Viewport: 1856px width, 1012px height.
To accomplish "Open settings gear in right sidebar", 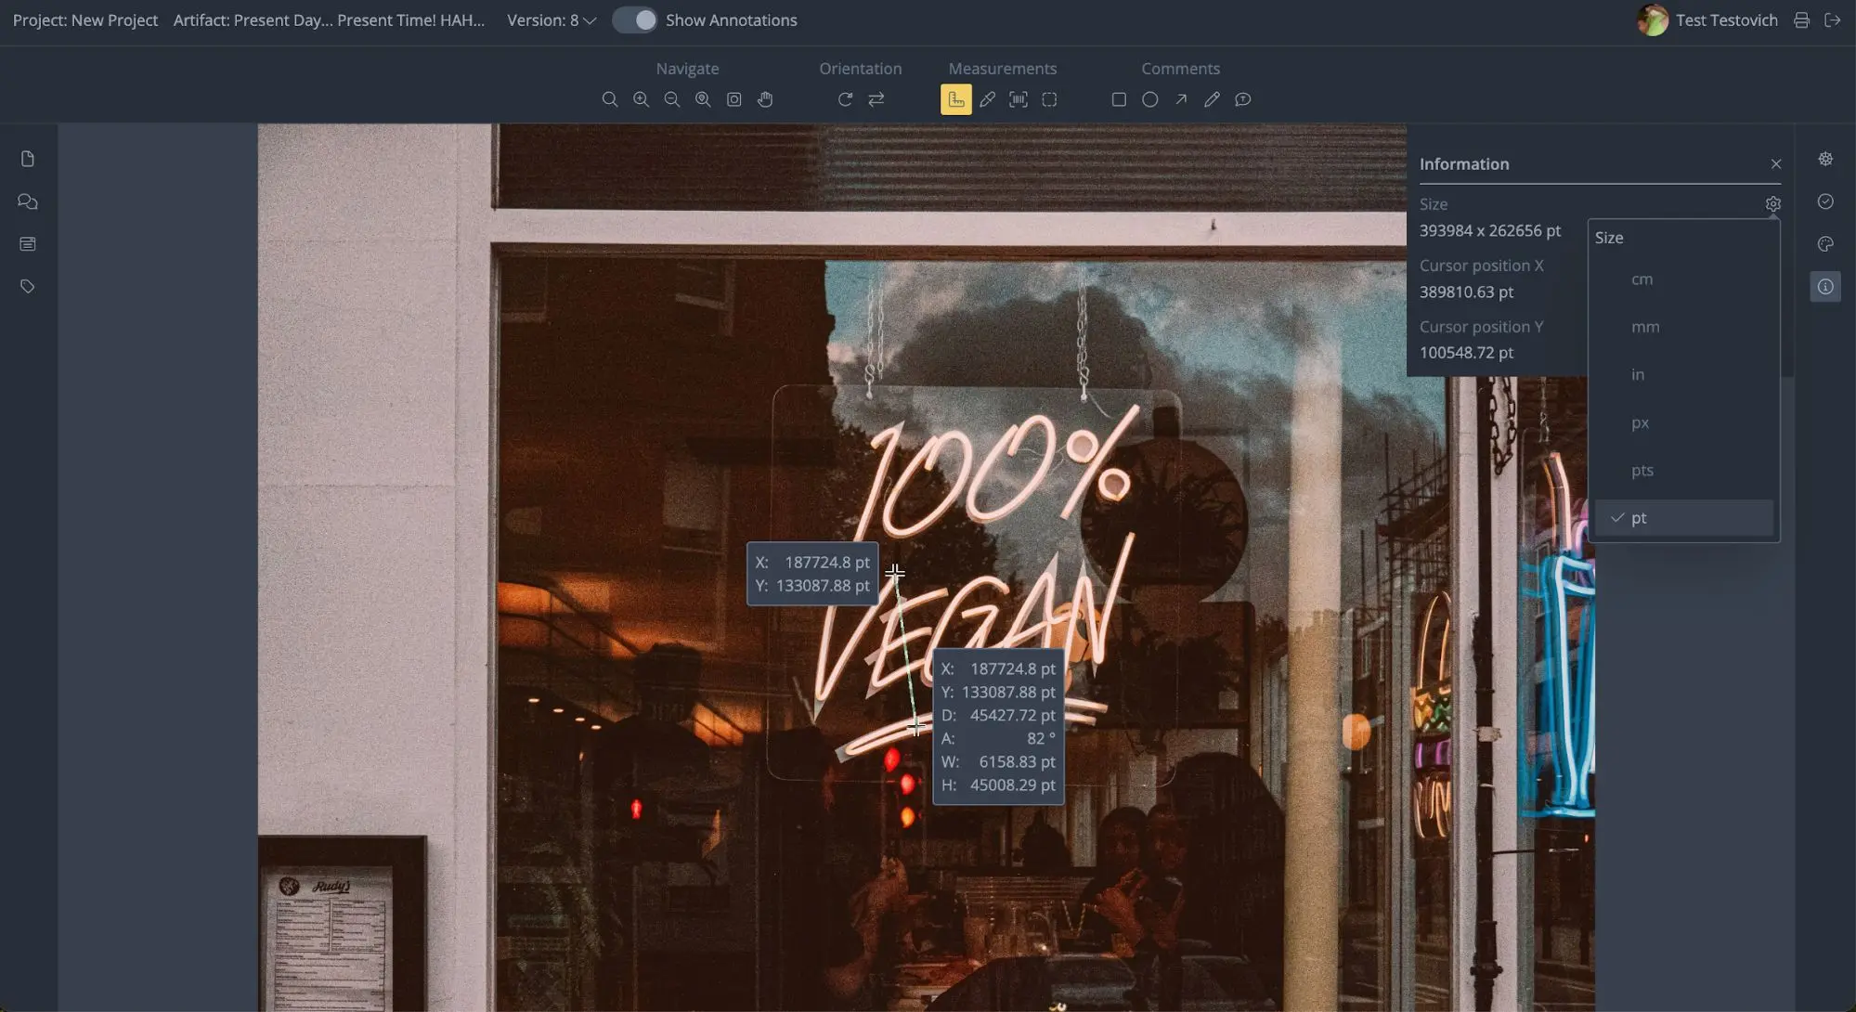I will 1825,159.
